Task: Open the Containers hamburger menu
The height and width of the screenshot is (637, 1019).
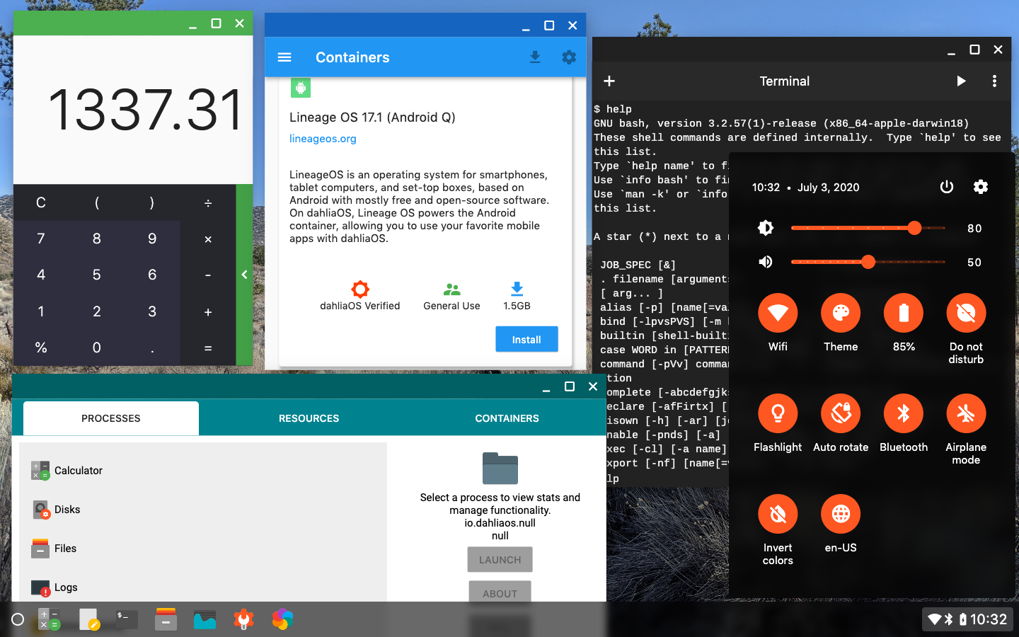Action: pos(284,57)
